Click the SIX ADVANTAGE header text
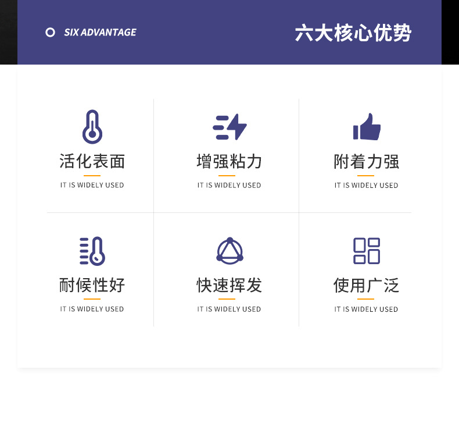Image resolution: width=459 pixels, height=423 pixels. coord(100,33)
